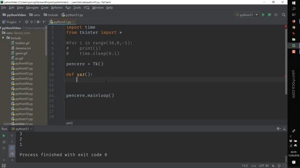
Task: Select python05.py in the project tree
Action: click(24, 89)
